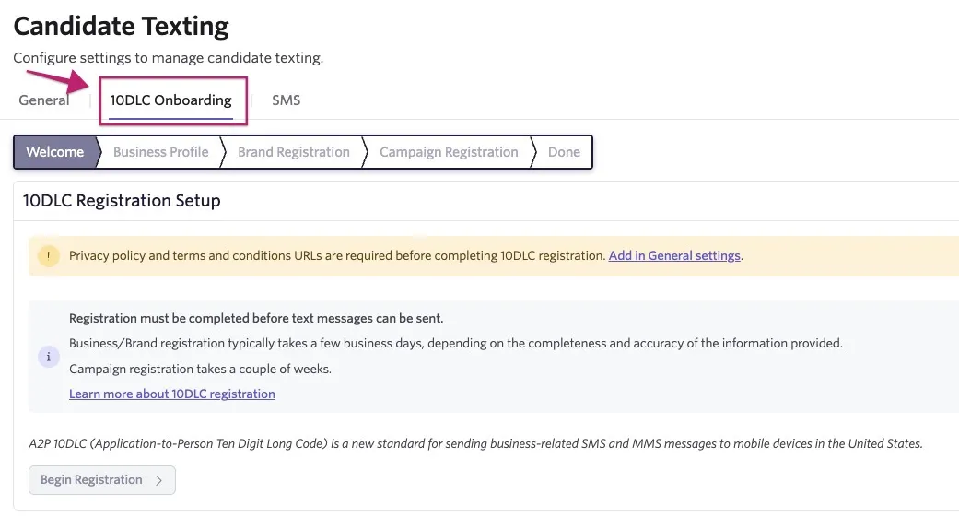This screenshot has width=959, height=517.
Task: Click the pink annotation arrow
Action: click(x=58, y=82)
